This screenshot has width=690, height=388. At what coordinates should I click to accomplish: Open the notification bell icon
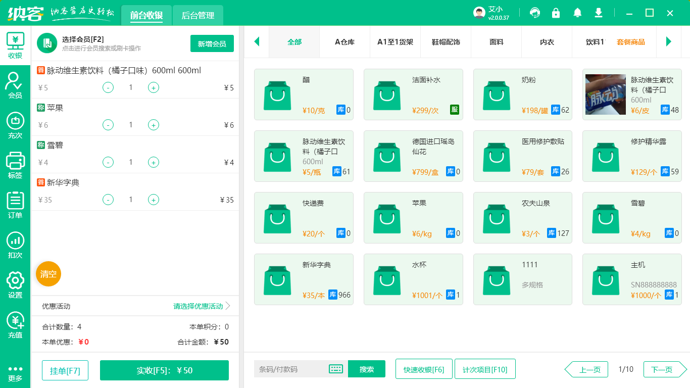(x=577, y=13)
